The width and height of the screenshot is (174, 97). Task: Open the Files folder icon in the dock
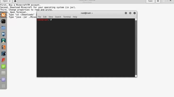3,28
